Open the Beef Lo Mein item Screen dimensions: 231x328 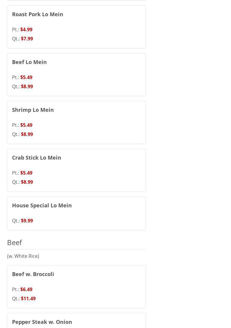click(29, 62)
